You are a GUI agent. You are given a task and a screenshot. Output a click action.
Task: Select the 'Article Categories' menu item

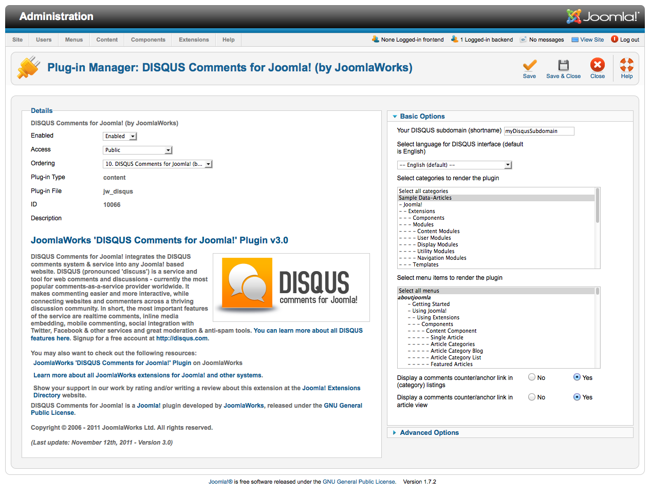pos(496,344)
